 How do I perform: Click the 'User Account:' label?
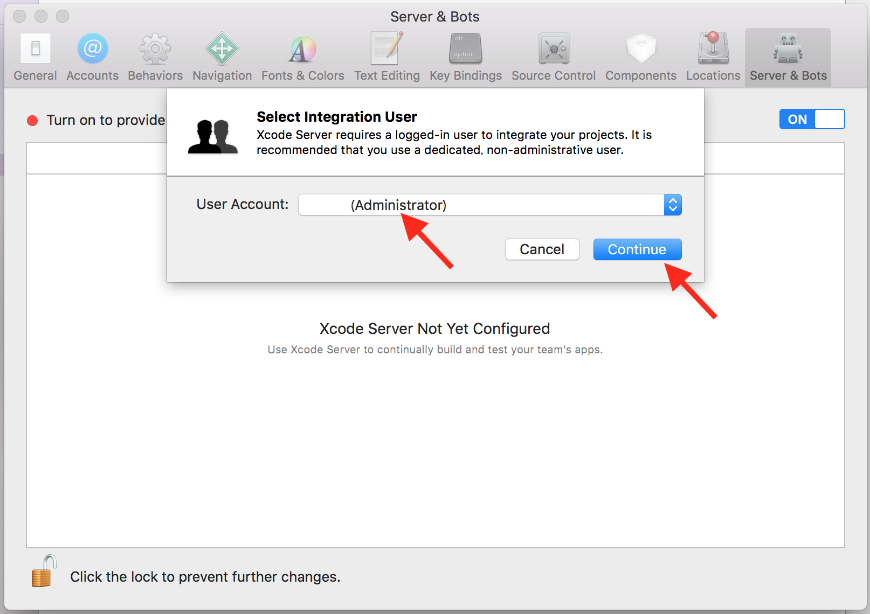tap(243, 204)
